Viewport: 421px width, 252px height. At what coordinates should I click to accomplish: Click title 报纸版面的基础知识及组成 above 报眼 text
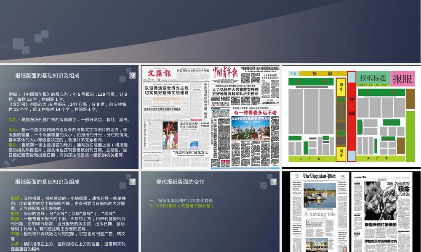47,182
